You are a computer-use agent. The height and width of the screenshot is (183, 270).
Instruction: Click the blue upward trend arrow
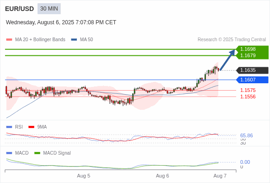[x=227, y=60]
